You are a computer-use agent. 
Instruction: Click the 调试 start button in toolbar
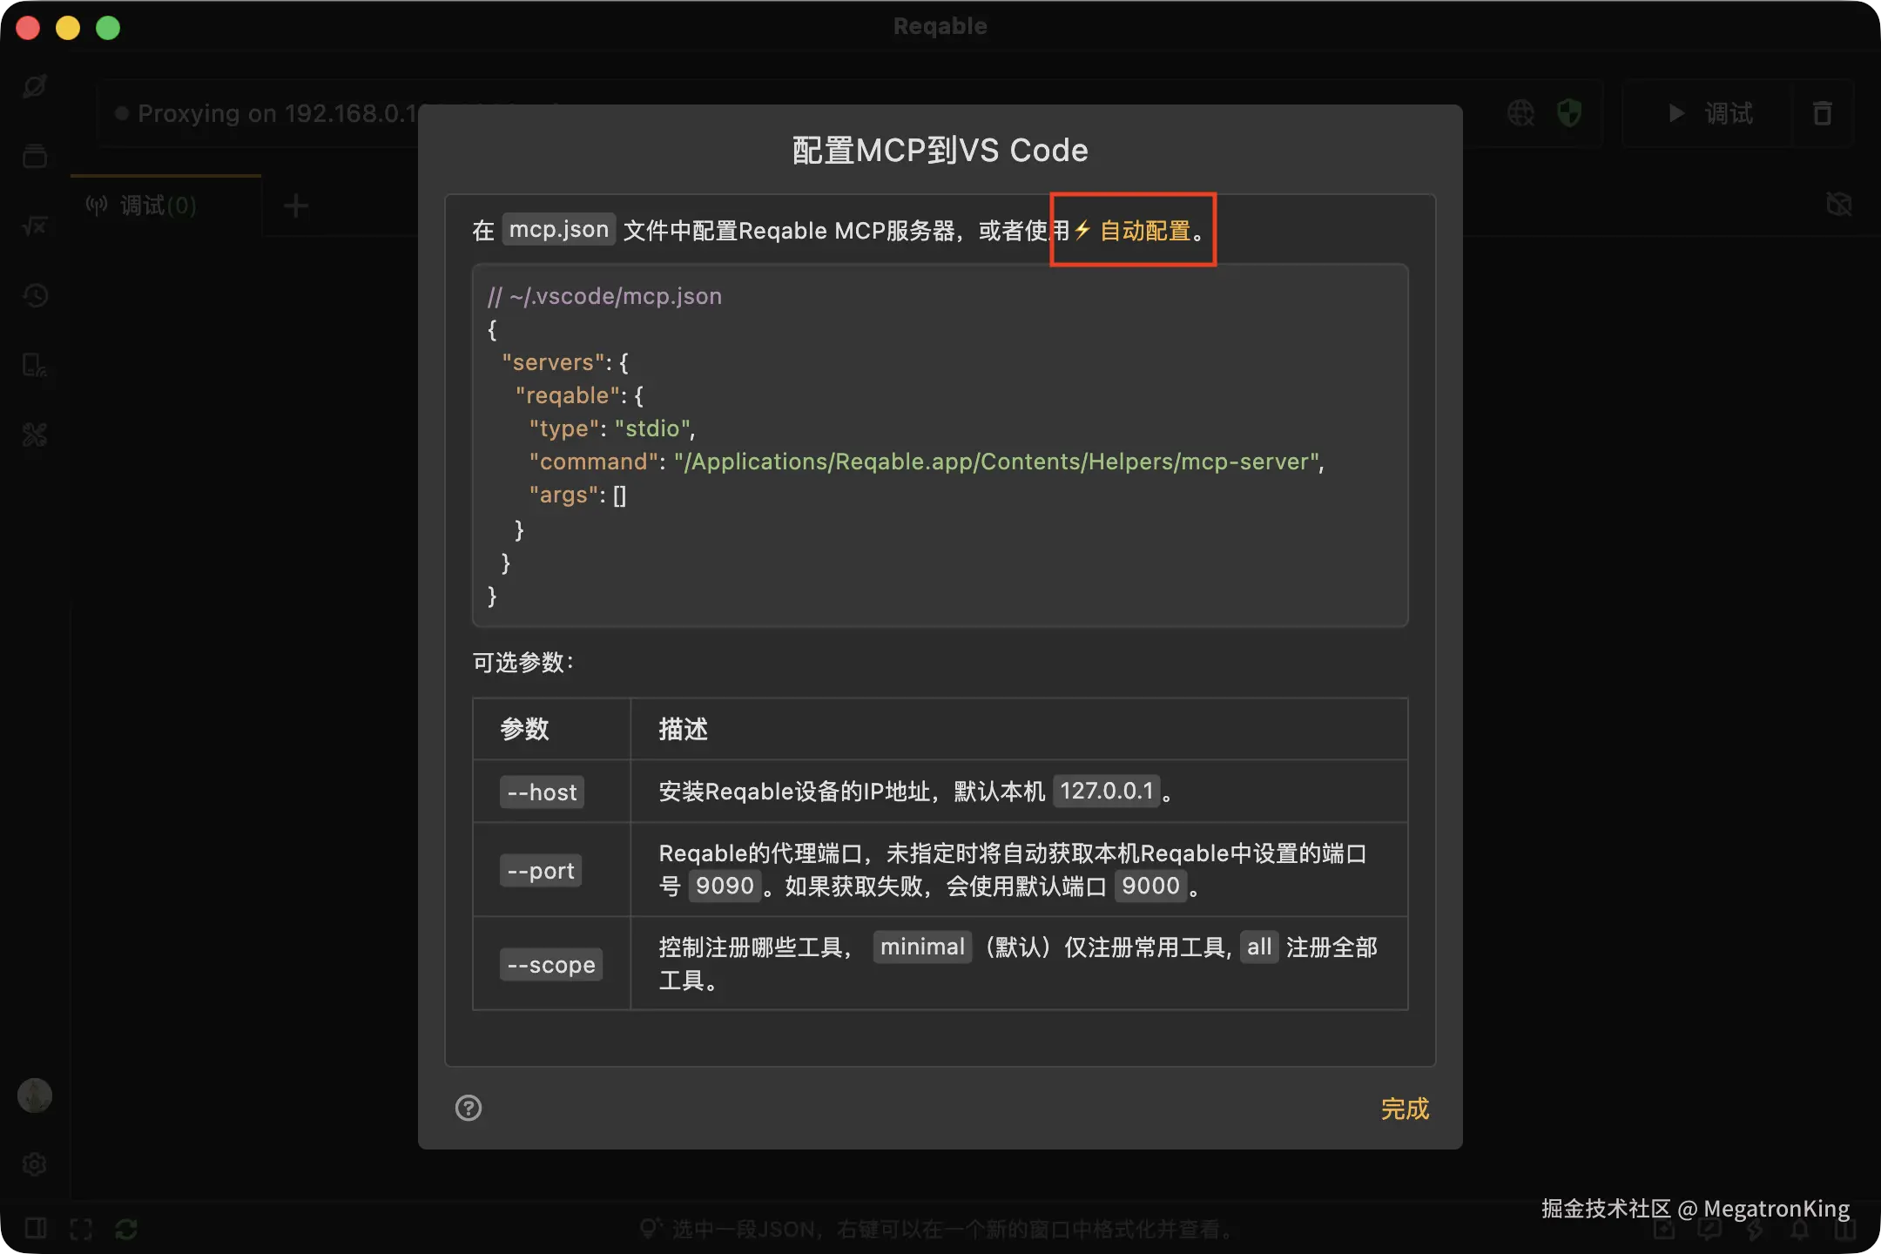pos(1710,113)
